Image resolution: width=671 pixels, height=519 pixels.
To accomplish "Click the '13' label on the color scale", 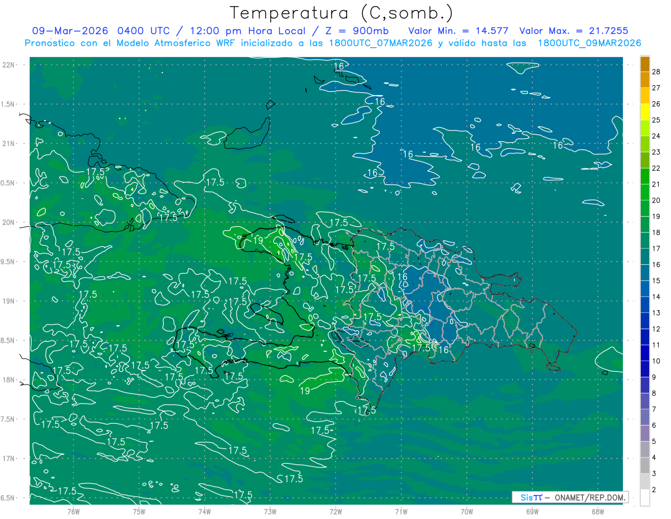I will point(656,313).
